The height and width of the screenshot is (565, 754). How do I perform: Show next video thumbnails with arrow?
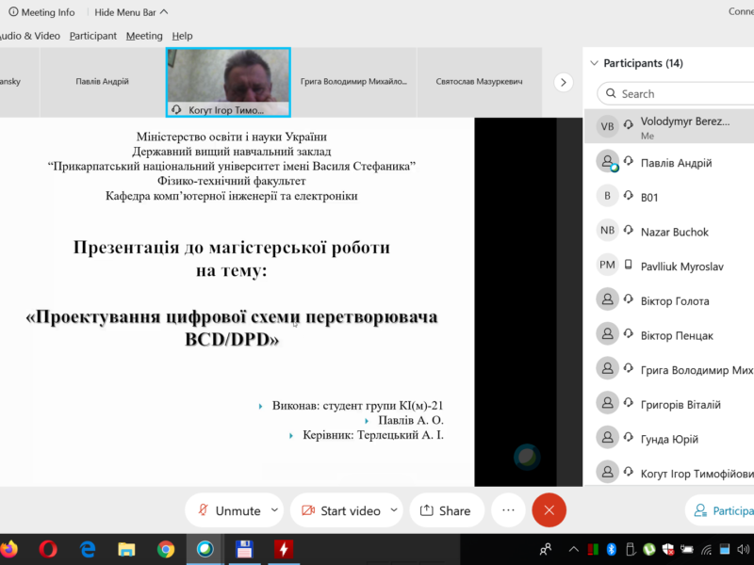(563, 82)
